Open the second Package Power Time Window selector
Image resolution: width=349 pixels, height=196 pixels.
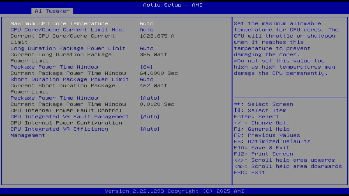pos(54,98)
